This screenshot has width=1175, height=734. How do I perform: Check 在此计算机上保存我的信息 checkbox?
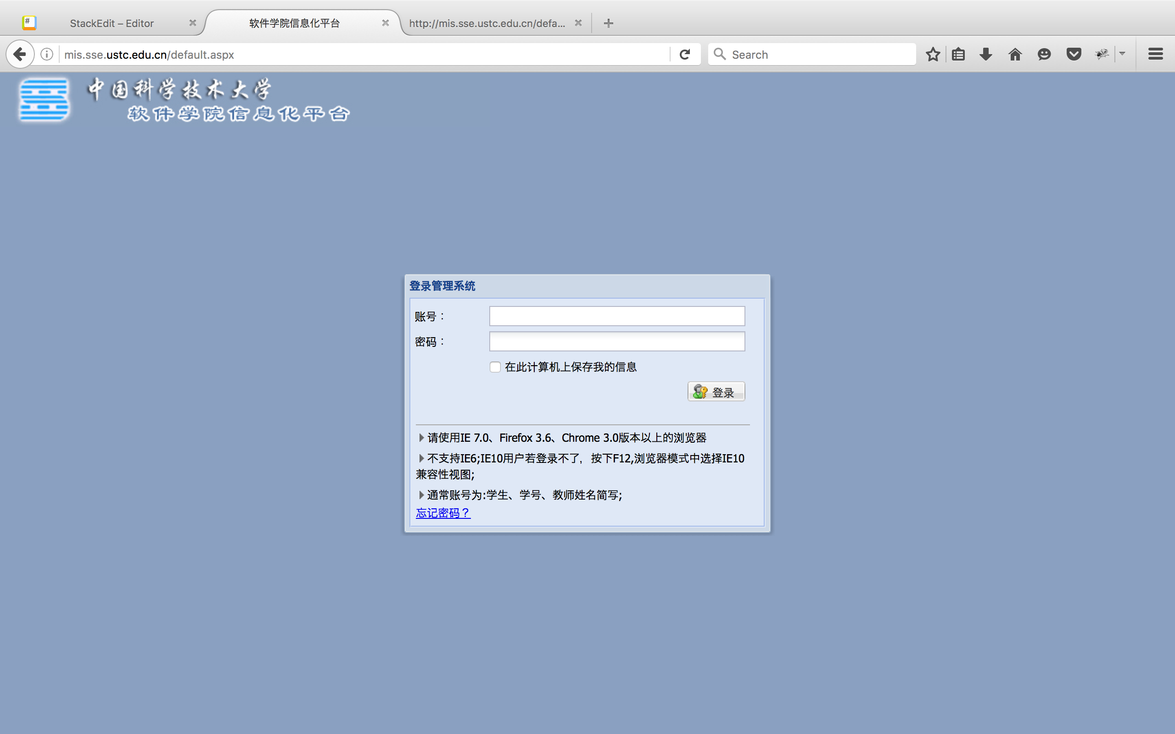tap(495, 367)
